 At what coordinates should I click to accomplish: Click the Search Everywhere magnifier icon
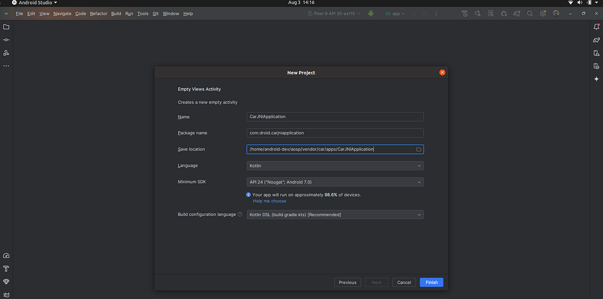pos(530,14)
